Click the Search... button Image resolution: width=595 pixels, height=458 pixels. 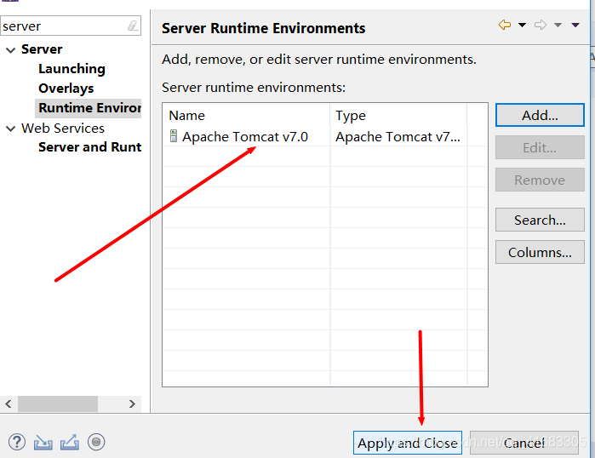(x=540, y=220)
